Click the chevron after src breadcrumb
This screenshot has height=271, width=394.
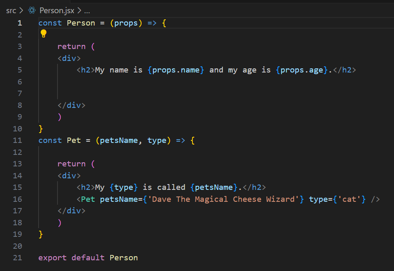click(x=21, y=11)
